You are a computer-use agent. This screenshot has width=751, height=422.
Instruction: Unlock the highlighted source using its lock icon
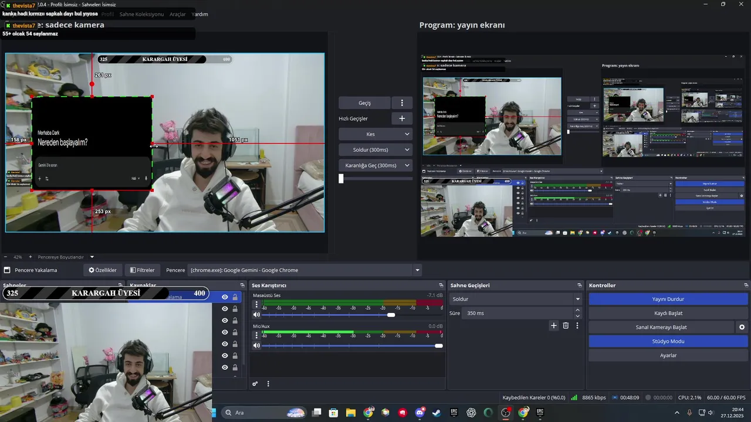pos(235,297)
